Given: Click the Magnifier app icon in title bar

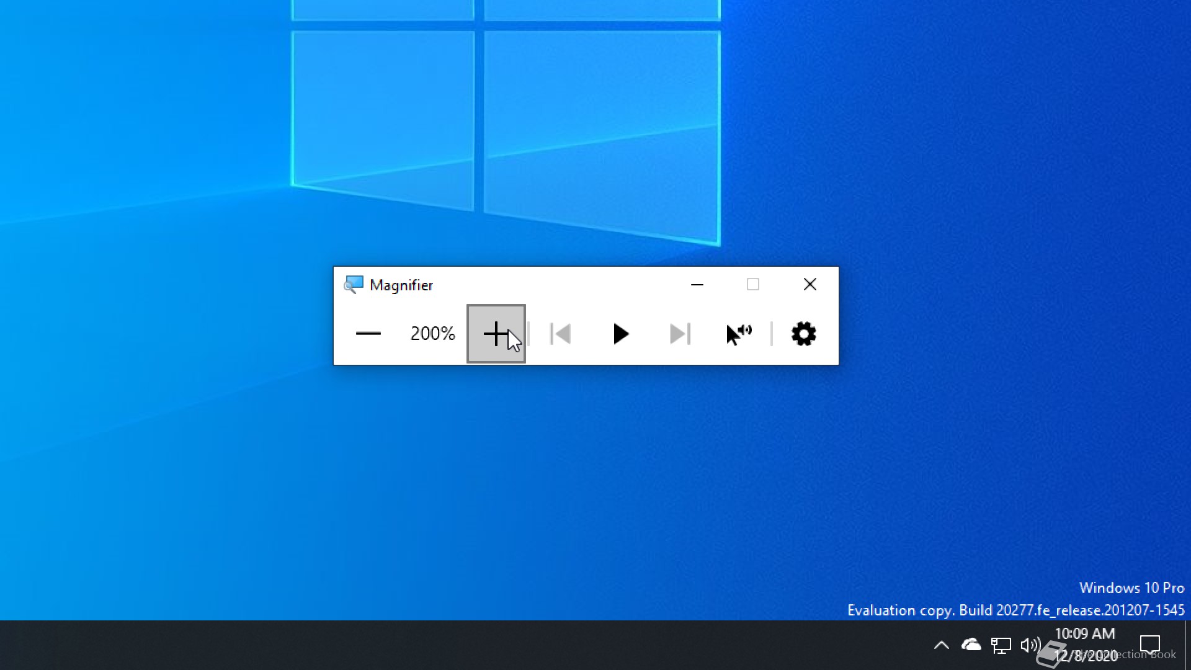Looking at the screenshot, I should 354,285.
